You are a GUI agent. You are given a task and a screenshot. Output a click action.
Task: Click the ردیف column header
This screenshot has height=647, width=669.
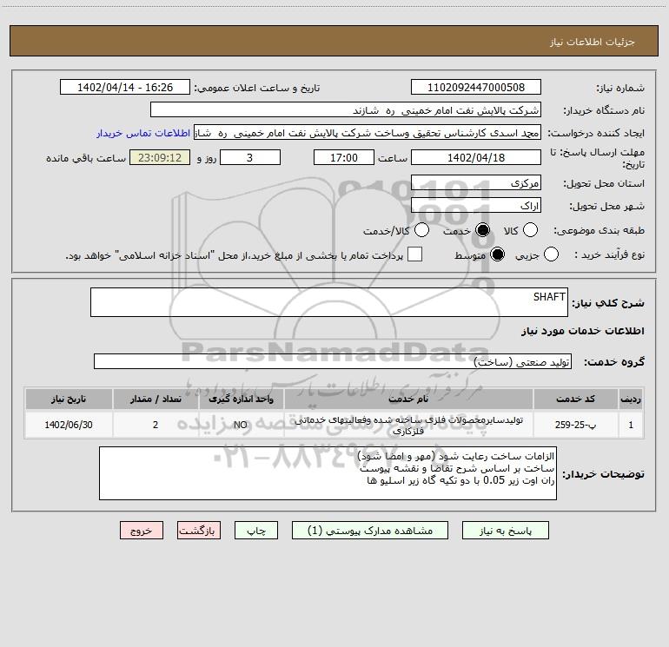pos(631,399)
